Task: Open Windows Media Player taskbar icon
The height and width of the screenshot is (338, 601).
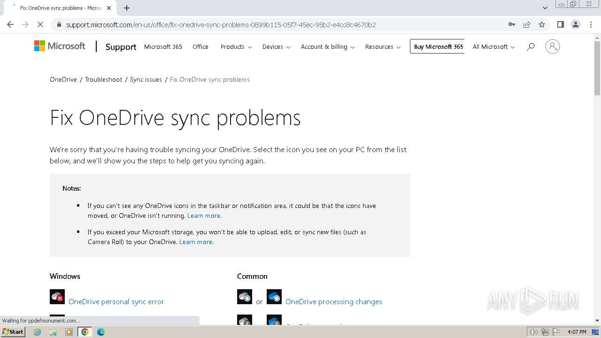Action: click(x=69, y=332)
